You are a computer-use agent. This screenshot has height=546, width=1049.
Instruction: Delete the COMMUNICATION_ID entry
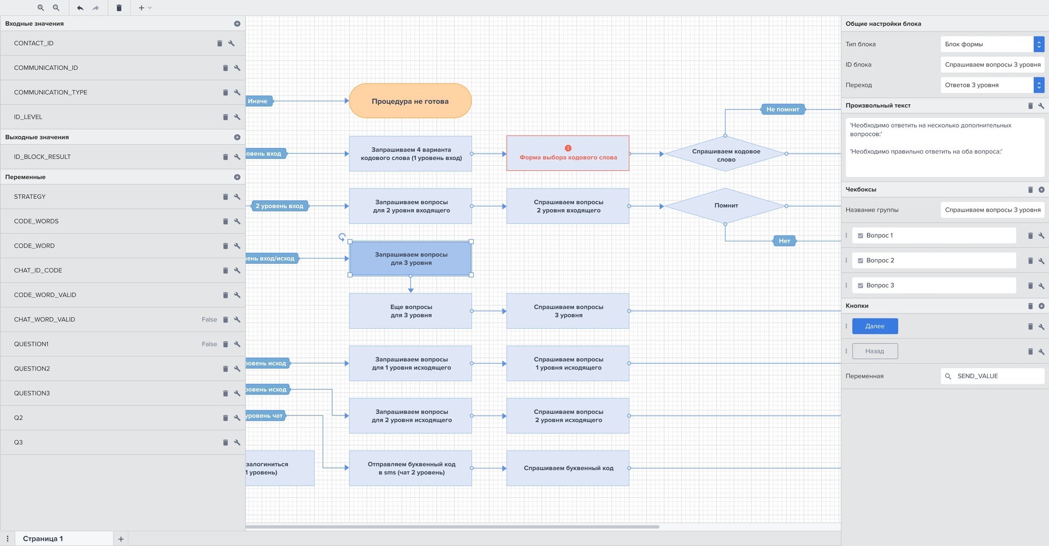pos(226,68)
